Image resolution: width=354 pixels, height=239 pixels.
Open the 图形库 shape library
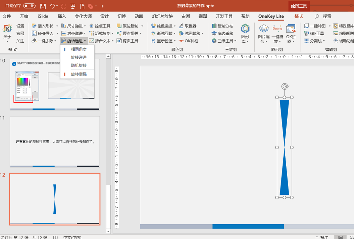[245, 34]
